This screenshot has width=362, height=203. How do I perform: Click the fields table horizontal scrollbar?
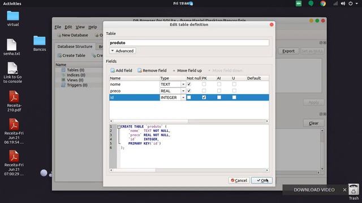189,121
